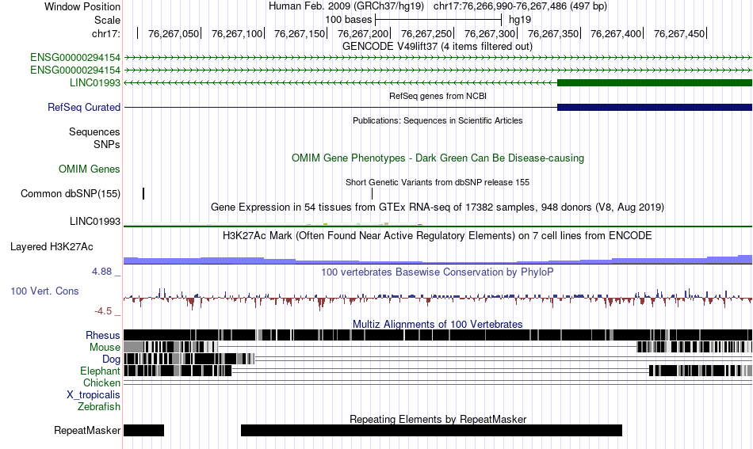
Task: Click the LINC01993 GTEx expression label
Action: click(94, 221)
